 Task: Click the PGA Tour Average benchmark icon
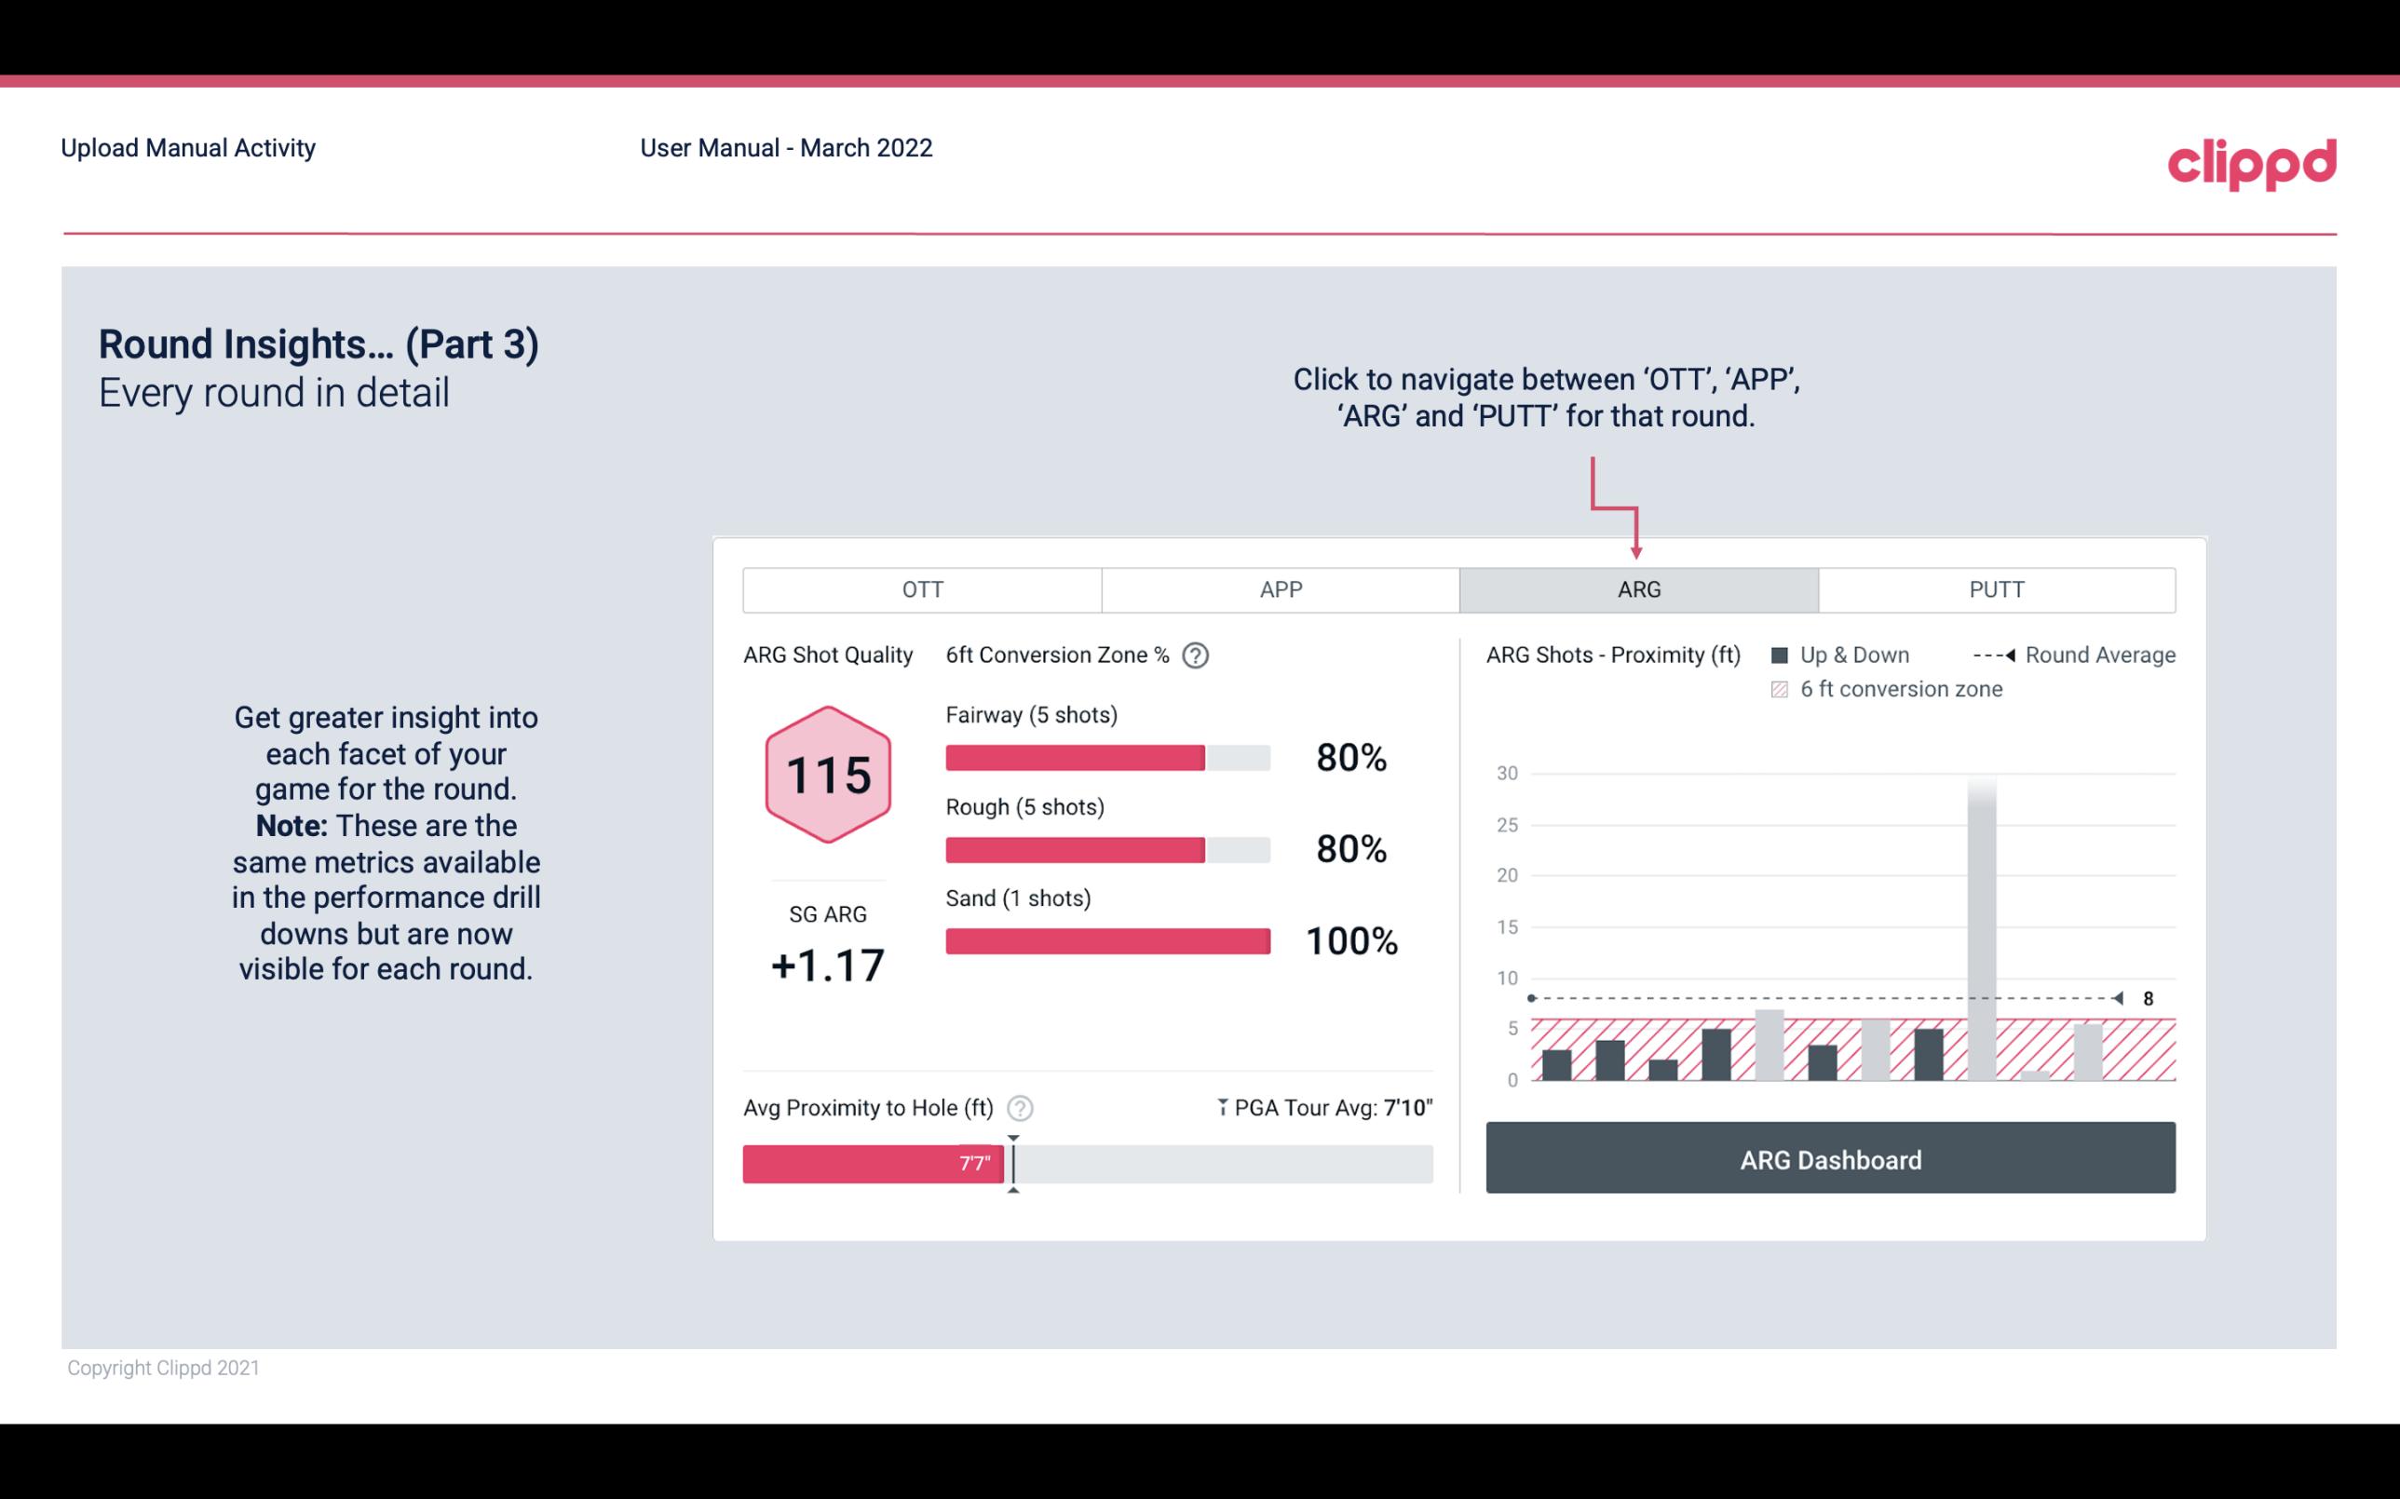[x=1221, y=1105]
